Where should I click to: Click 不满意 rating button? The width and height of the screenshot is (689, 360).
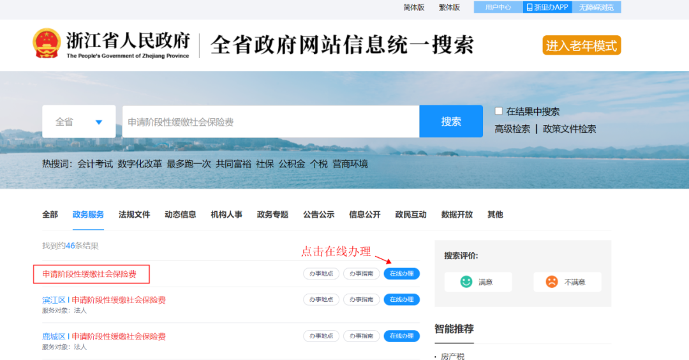tap(567, 281)
